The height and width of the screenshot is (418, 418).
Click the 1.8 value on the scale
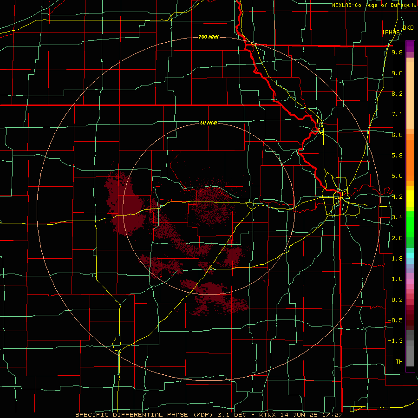click(397, 259)
